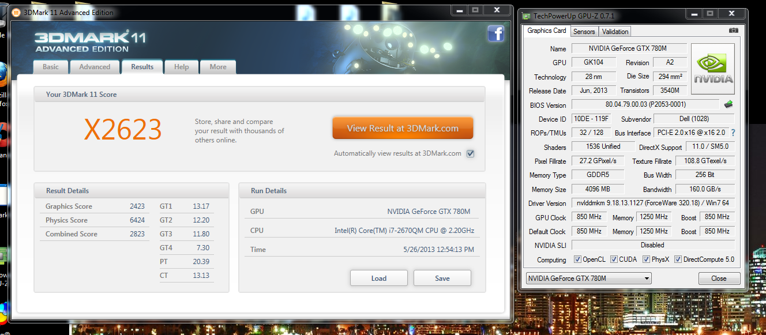Click the Pixel Fillrate 27.2 GPixel/s field
This screenshot has height=335, width=766.
[598, 161]
